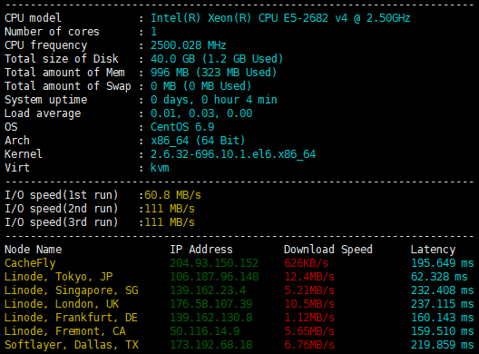Viewport: 479px width, 354px height.
Task: Select the IP address 204.93.150.152
Action: coord(214,263)
